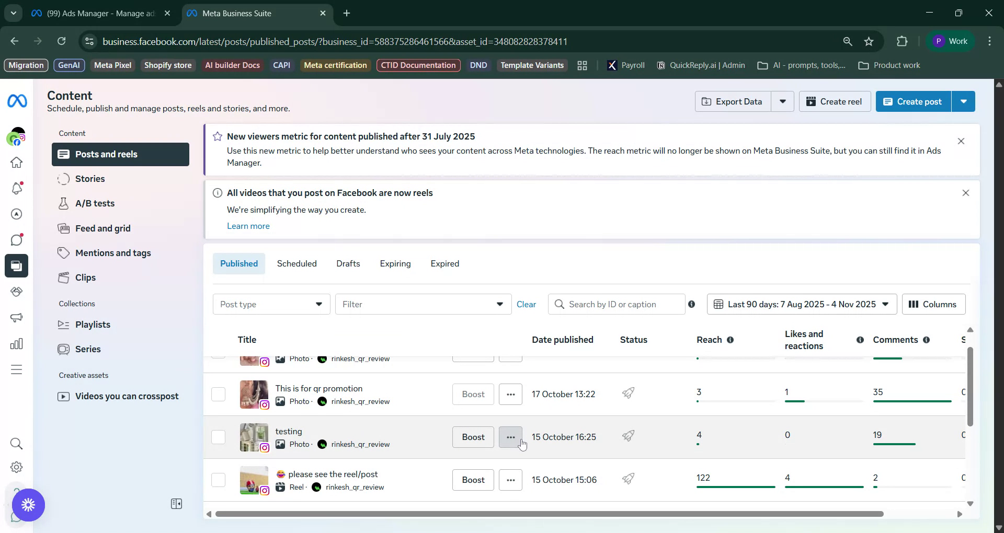
Task: Open the All tools hamburger icon
Action: tap(16, 369)
